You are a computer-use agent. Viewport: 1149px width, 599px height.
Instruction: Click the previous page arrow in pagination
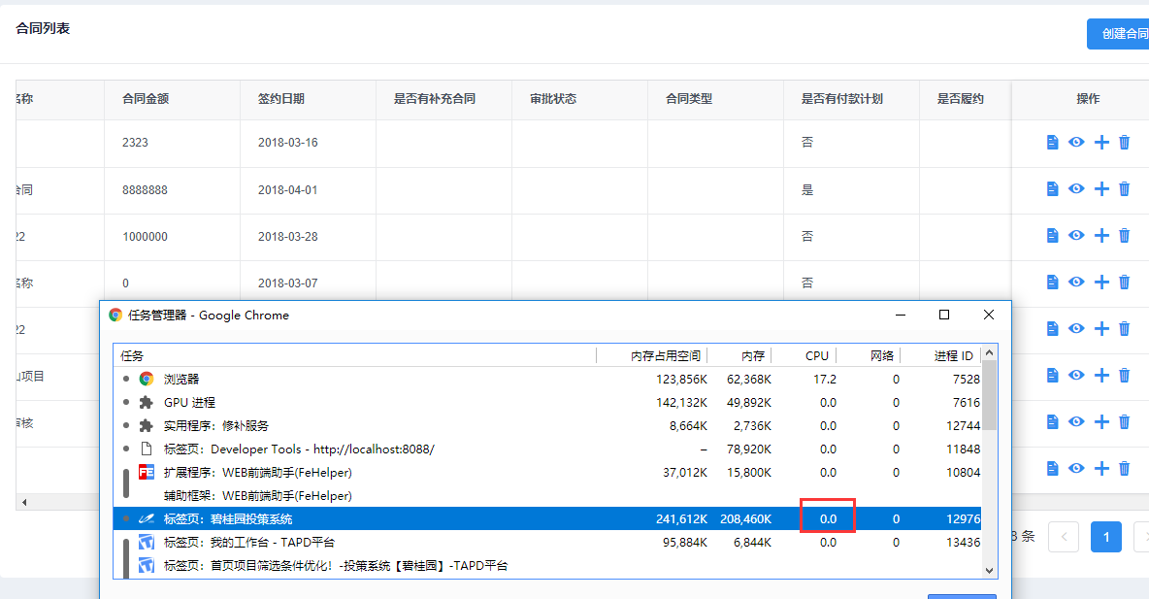(1063, 536)
